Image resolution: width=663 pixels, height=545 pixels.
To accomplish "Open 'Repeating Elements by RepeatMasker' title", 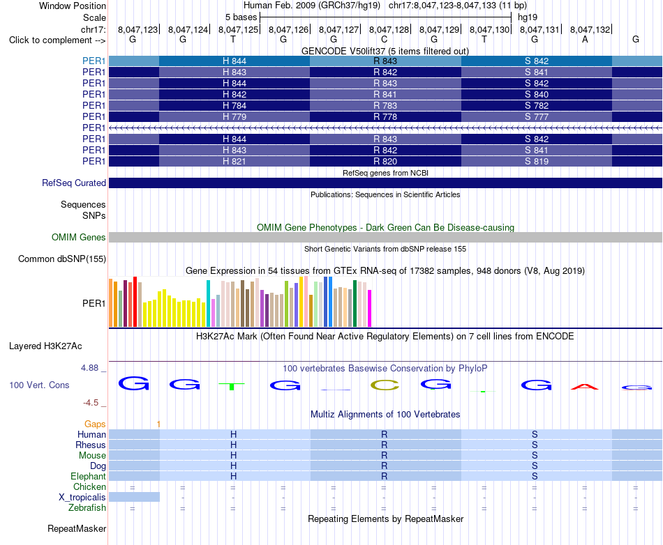I will (385, 519).
